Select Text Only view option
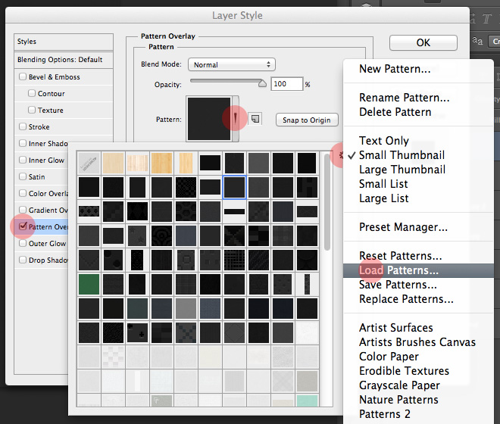This screenshot has width=500, height=424. coord(384,141)
